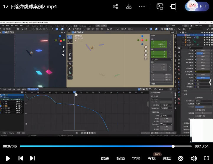Expand the XYZ 欧拉 rotation mode dropdown

coord(162,59)
